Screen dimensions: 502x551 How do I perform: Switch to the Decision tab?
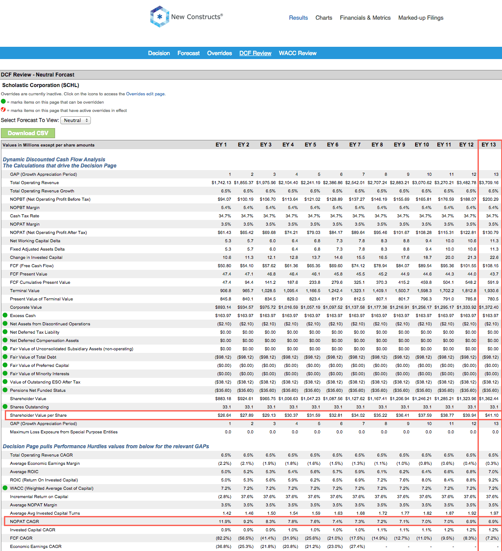point(159,53)
